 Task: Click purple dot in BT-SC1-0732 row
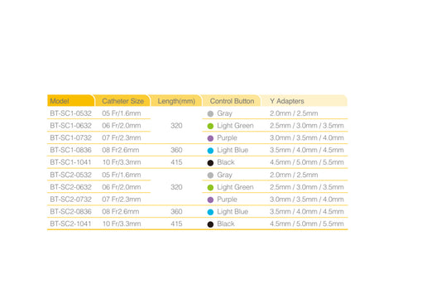click(x=210, y=138)
